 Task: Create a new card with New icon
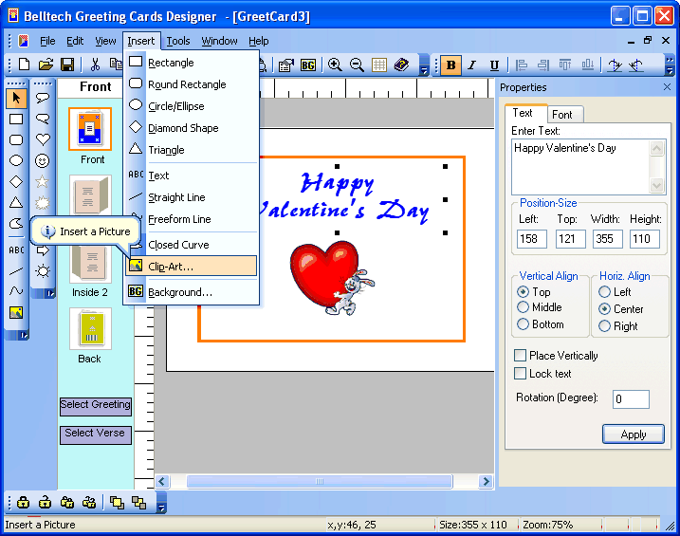coord(25,65)
